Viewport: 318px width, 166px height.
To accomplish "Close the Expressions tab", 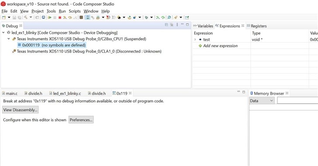I will pos(243,26).
